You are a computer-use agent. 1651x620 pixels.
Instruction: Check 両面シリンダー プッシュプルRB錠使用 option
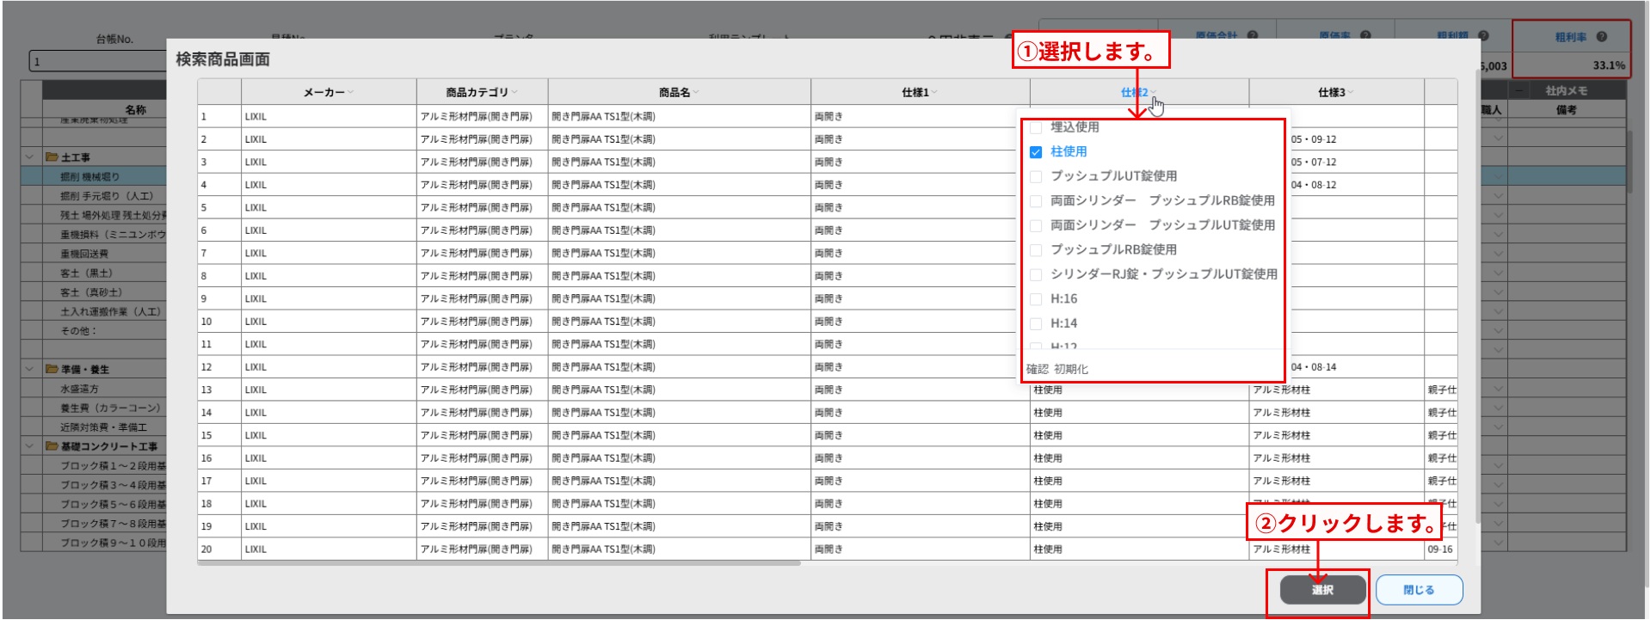tap(1036, 201)
